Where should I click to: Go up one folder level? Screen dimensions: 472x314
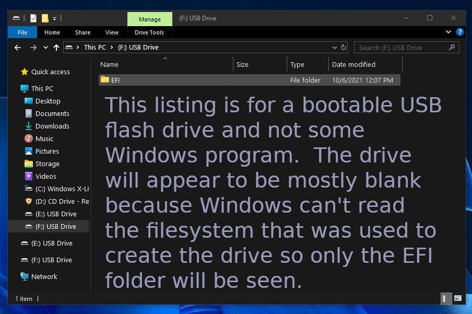pos(56,48)
